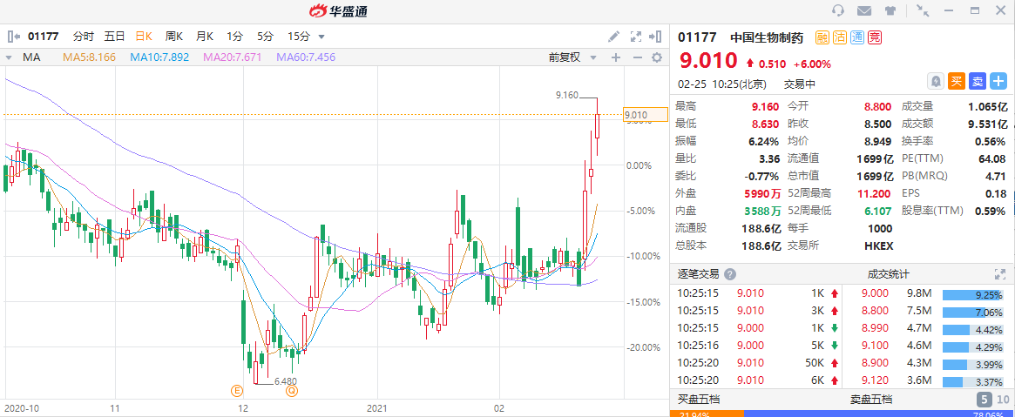Click the 沽 short-selling badge
Screen dimensions: 1015x417
(840, 37)
